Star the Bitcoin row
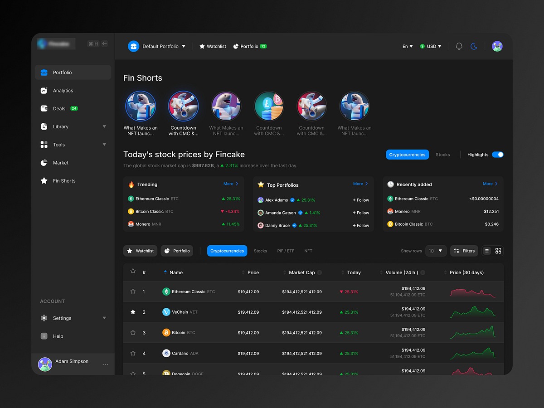Viewport: 544px width, 408px height. pos(133,332)
